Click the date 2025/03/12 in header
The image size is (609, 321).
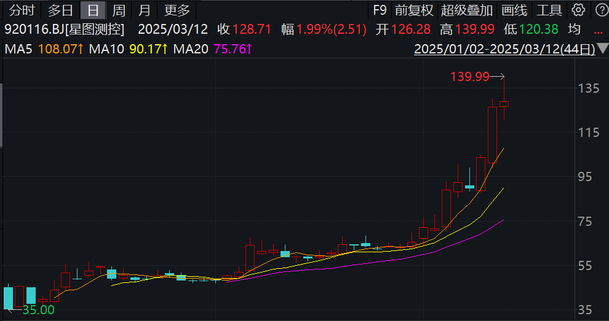pos(173,29)
